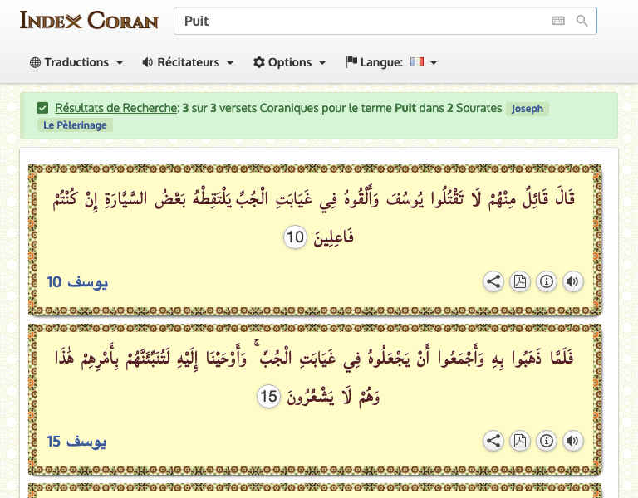Viewport: 638px width, 498px height.
Task: Expand the Traductions dropdown
Action: click(x=76, y=62)
